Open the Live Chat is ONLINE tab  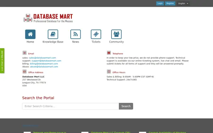pyautogui.click(x=2, y=61)
